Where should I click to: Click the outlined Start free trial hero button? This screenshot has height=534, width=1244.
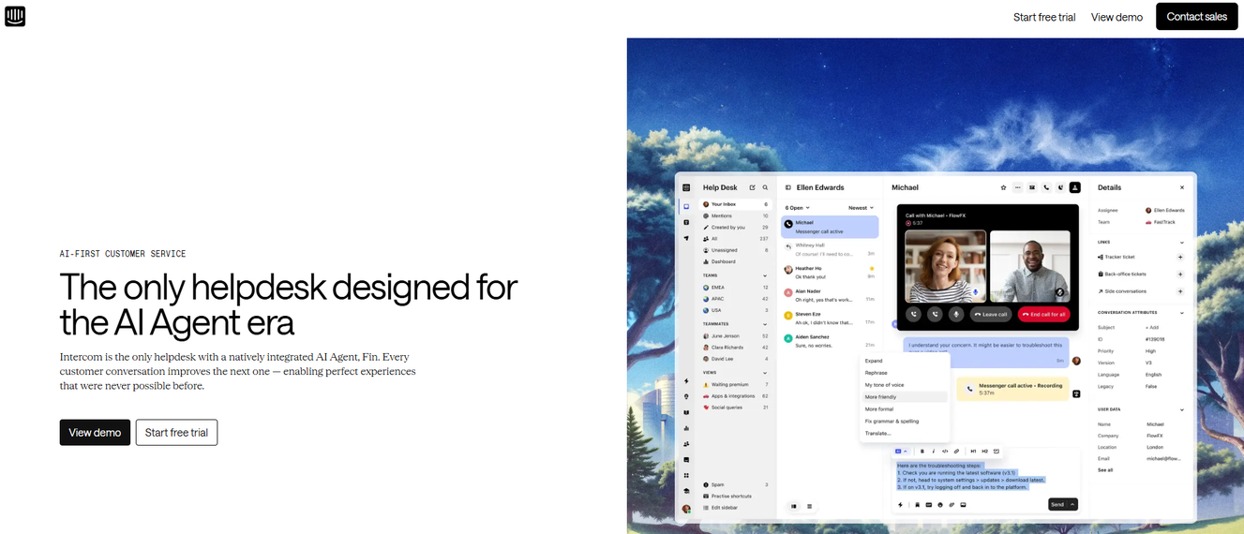point(176,433)
